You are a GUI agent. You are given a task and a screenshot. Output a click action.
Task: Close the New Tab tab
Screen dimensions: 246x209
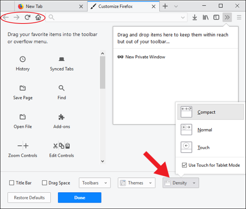pos(81,6)
